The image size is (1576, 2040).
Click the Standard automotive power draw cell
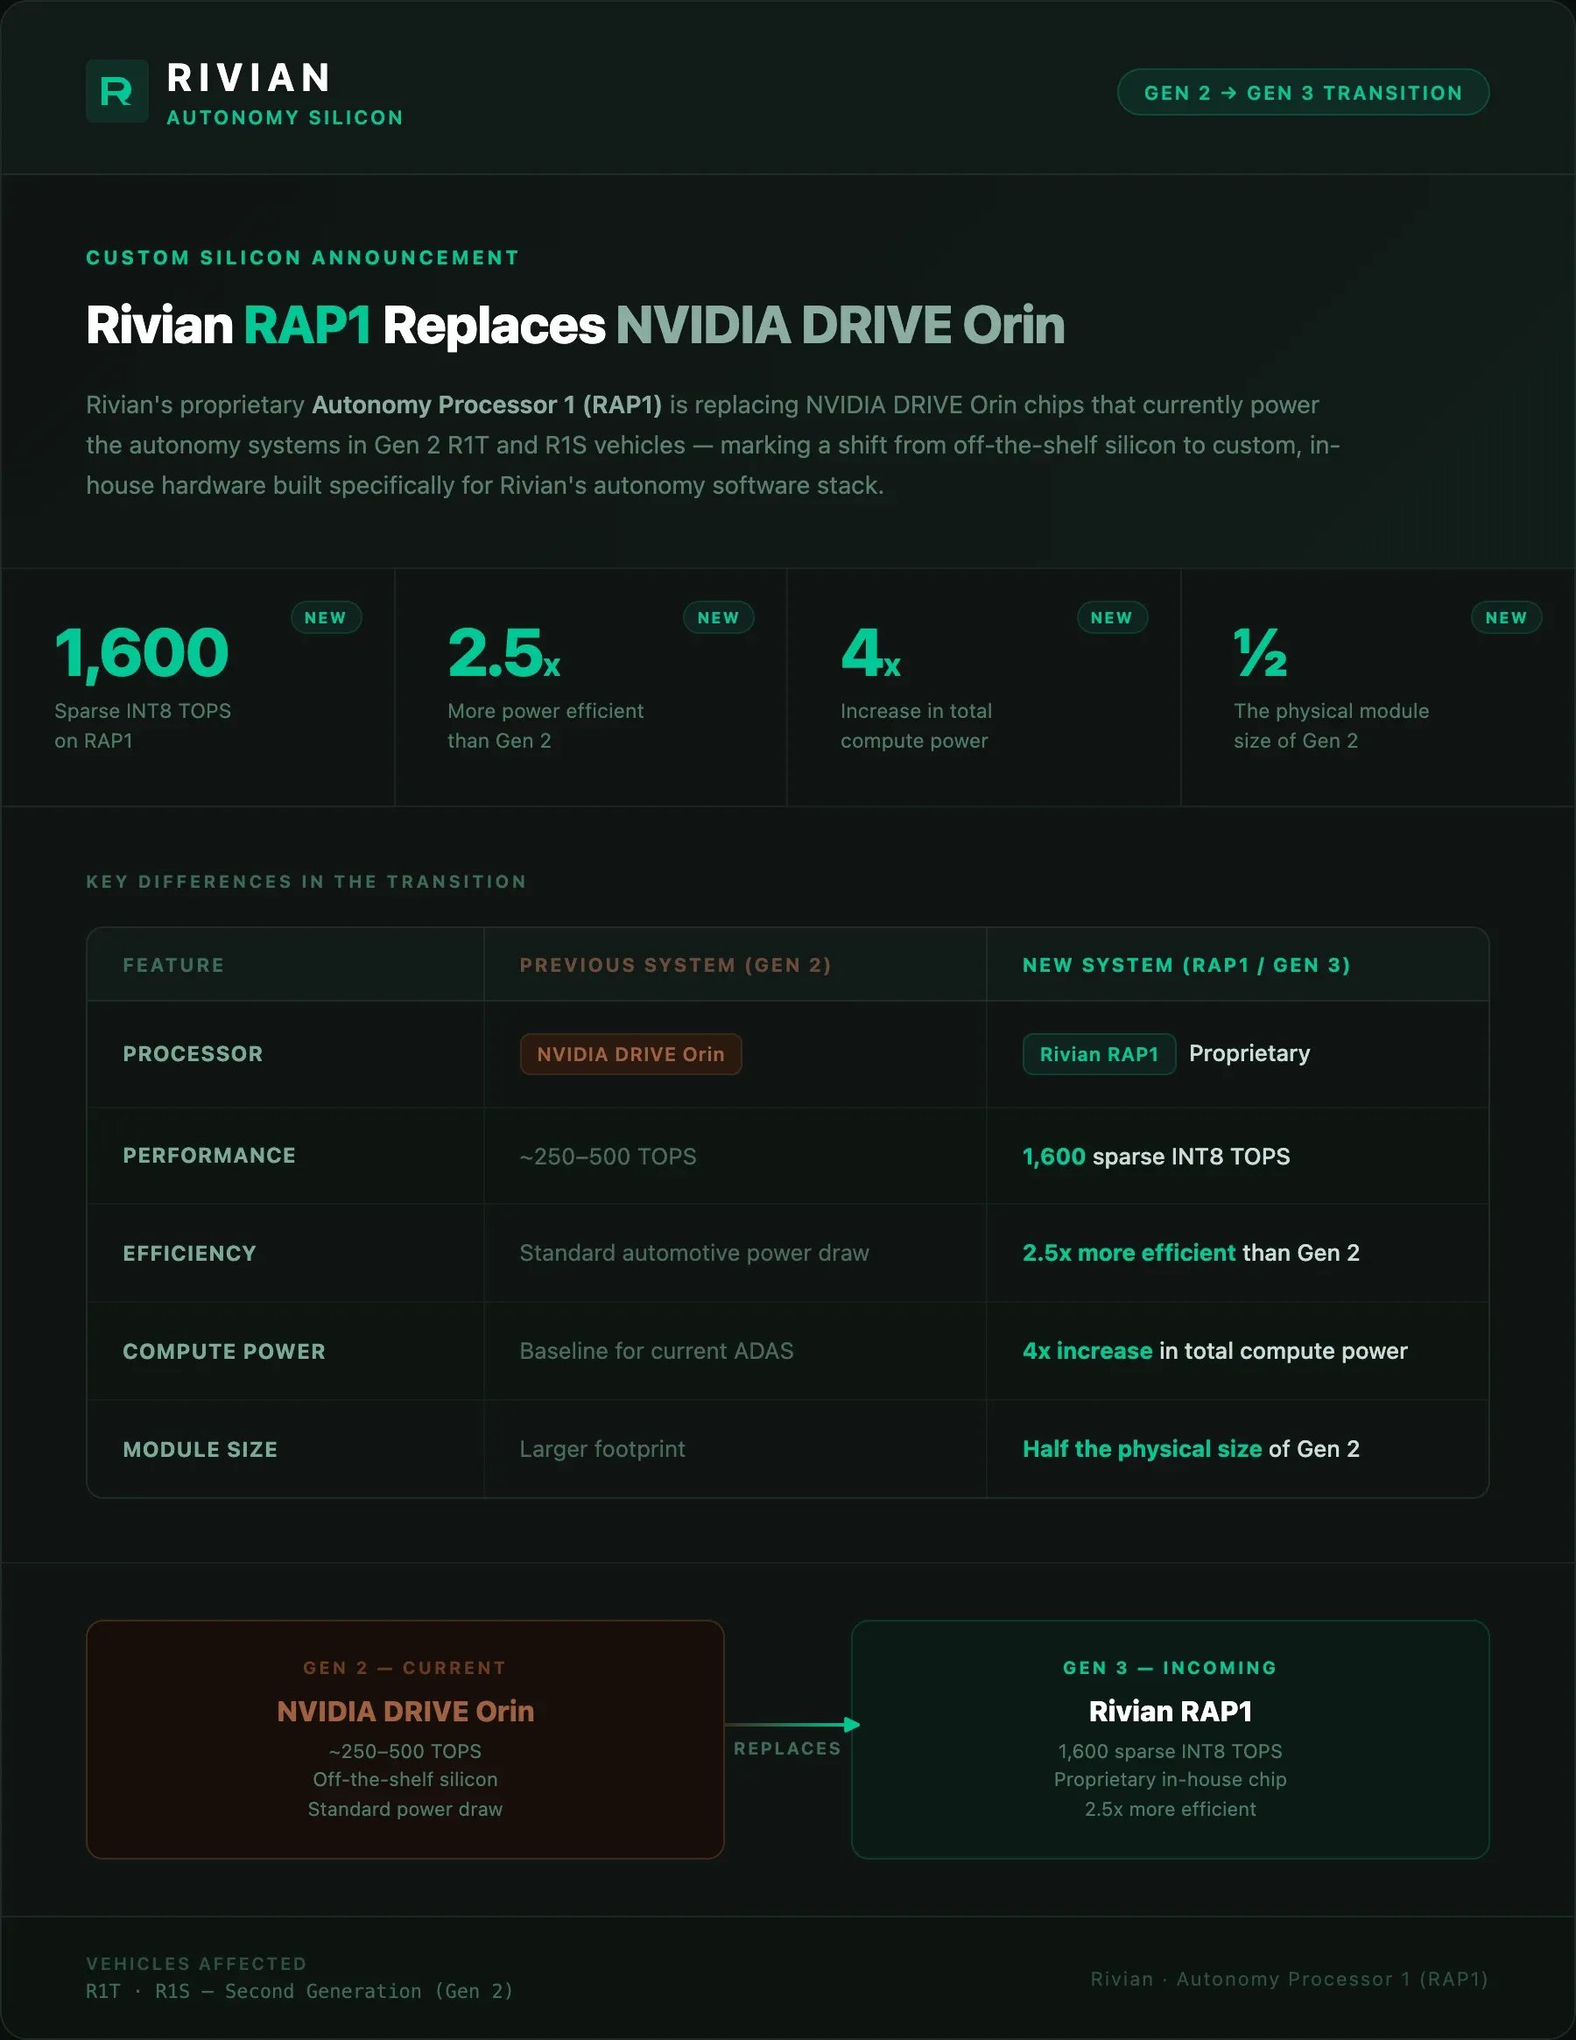point(694,1253)
